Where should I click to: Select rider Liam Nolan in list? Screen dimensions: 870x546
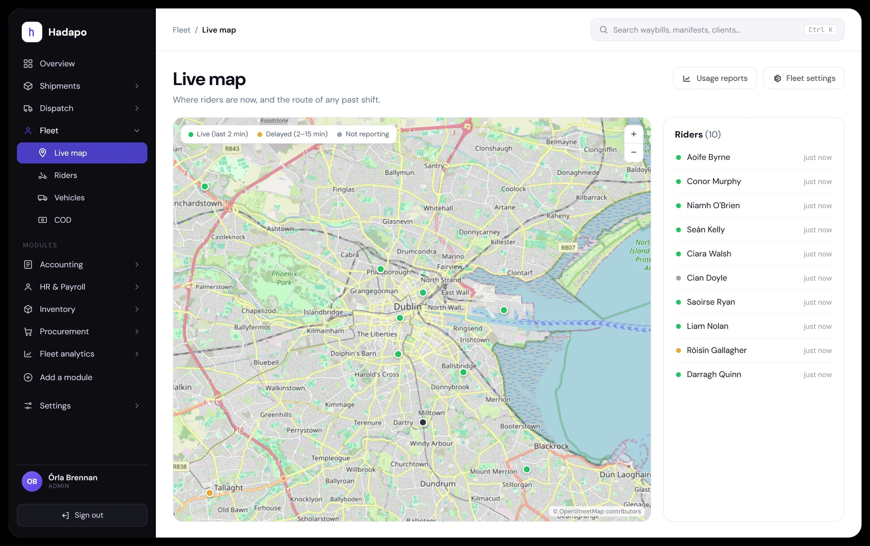click(754, 327)
